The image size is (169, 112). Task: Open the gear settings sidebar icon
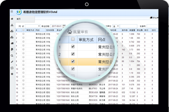[x=12, y=74]
